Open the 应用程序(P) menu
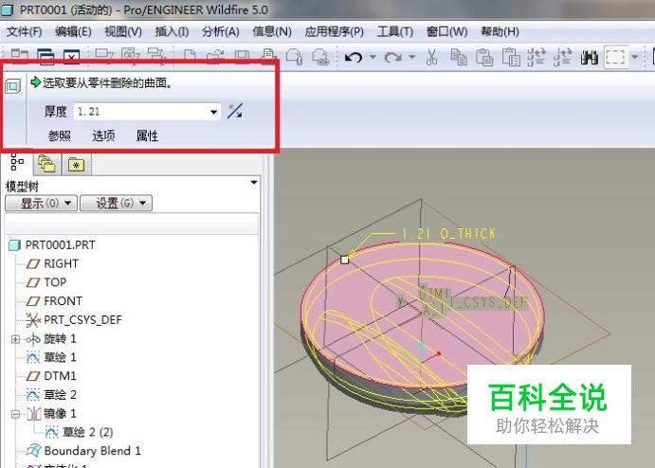This screenshot has height=468, width=655. tap(335, 31)
